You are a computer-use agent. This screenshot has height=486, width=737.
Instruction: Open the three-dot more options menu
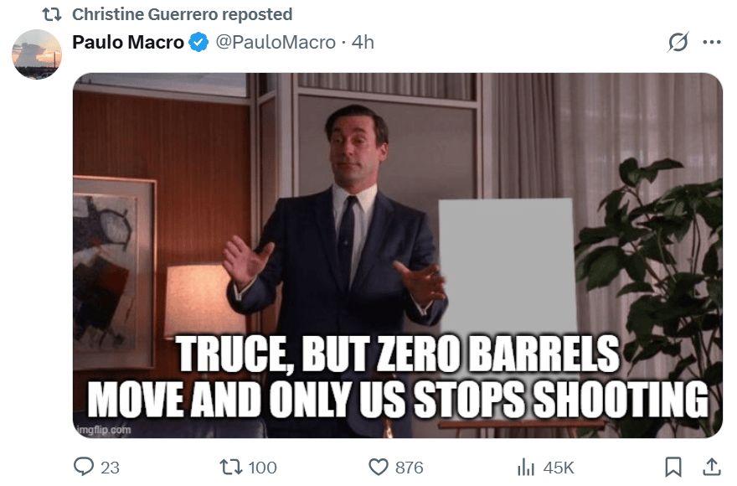click(x=712, y=43)
